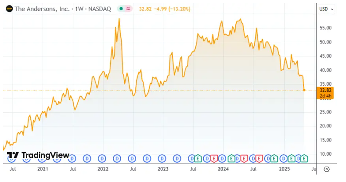Open the red earnings marker of May 2024

coord(244,159)
